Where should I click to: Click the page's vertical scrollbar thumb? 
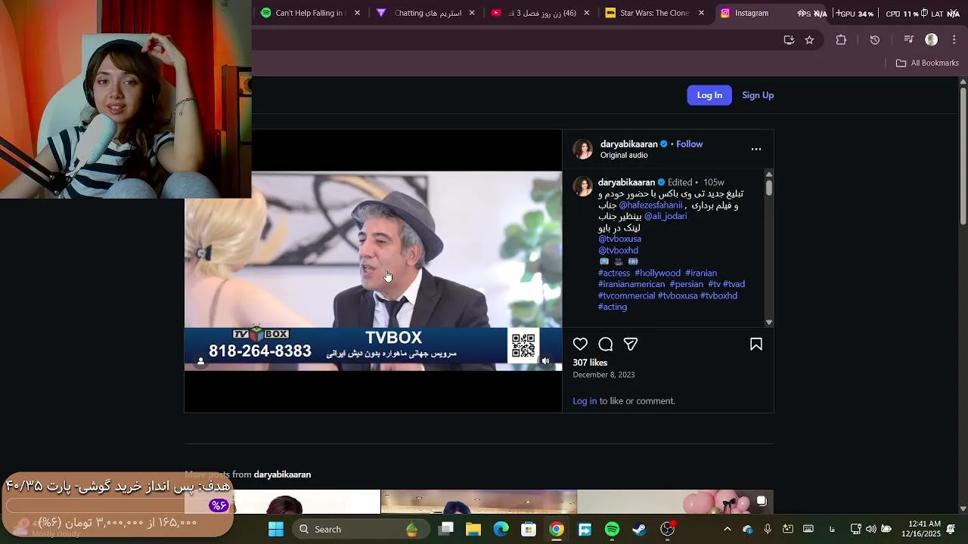pyautogui.click(x=963, y=155)
